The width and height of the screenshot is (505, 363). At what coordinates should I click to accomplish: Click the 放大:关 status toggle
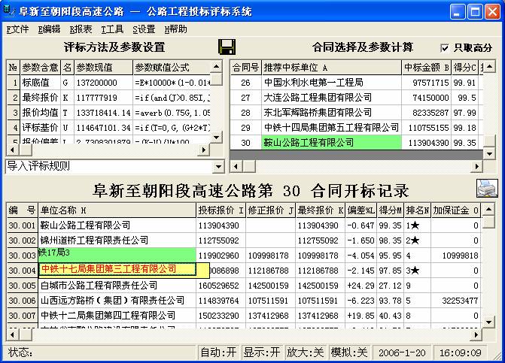(x=305, y=352)
